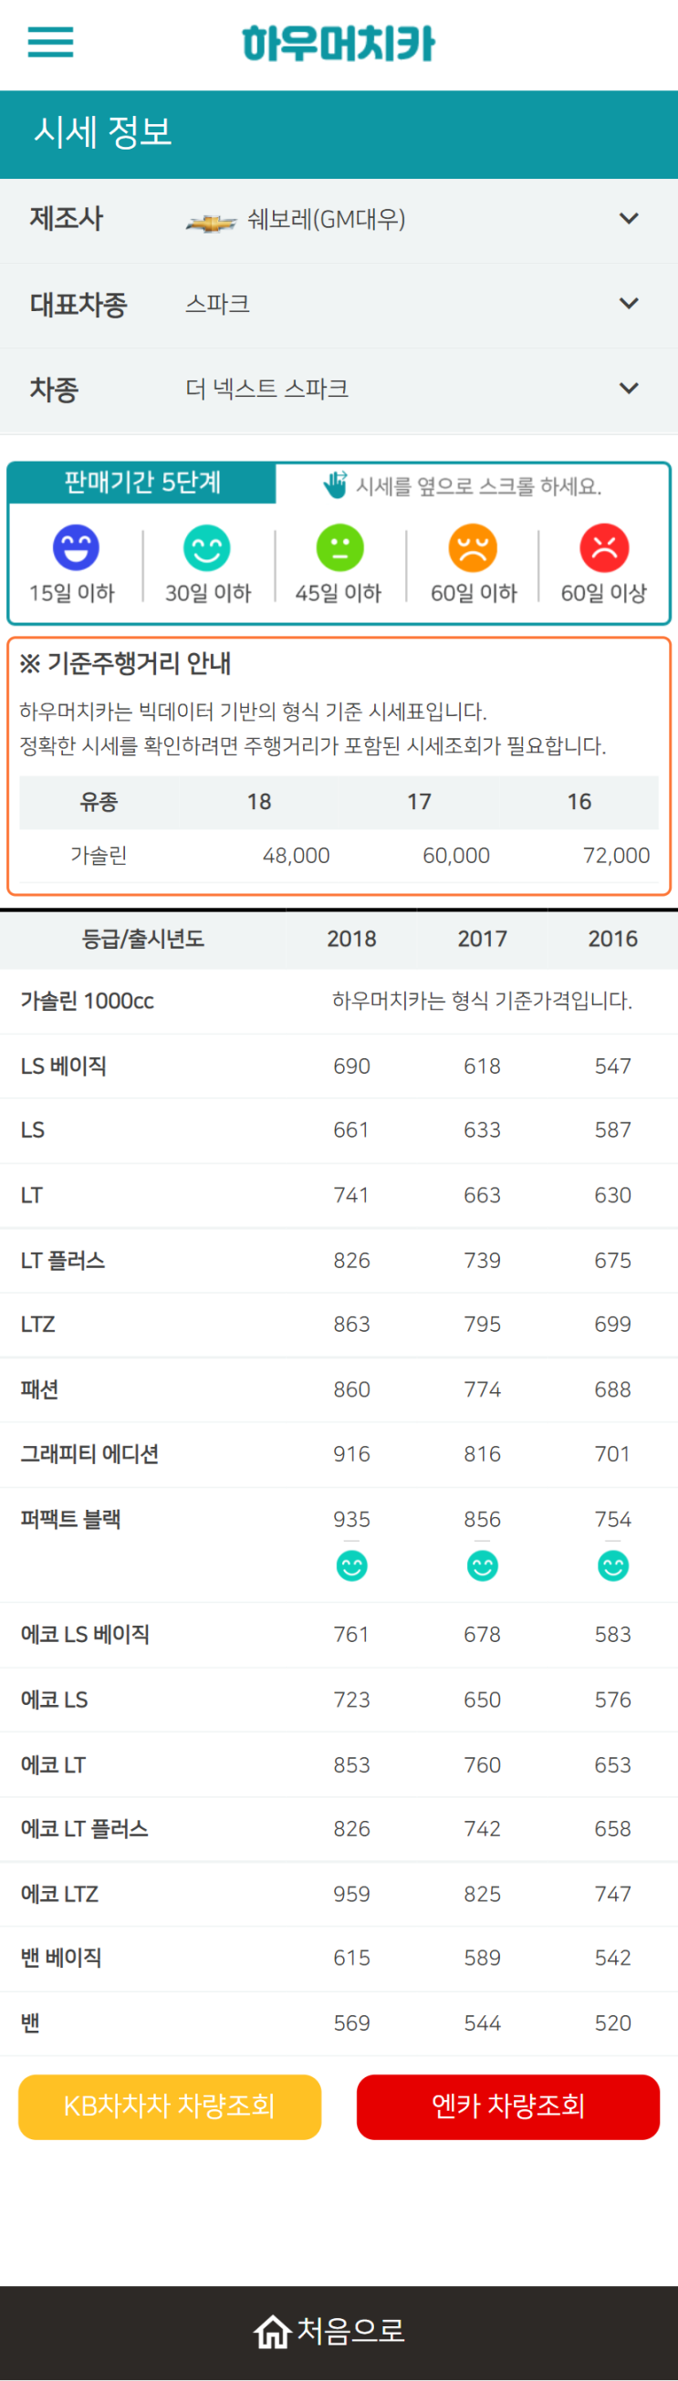Screen dimensions: 678x2381
Task: Click the 에코 LT 플러스 grade label
Action: 84,1828
